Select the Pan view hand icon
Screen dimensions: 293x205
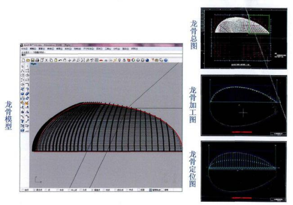tap(65, 60)
